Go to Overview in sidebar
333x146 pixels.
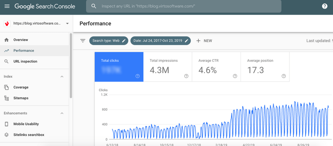click(34, 40)
